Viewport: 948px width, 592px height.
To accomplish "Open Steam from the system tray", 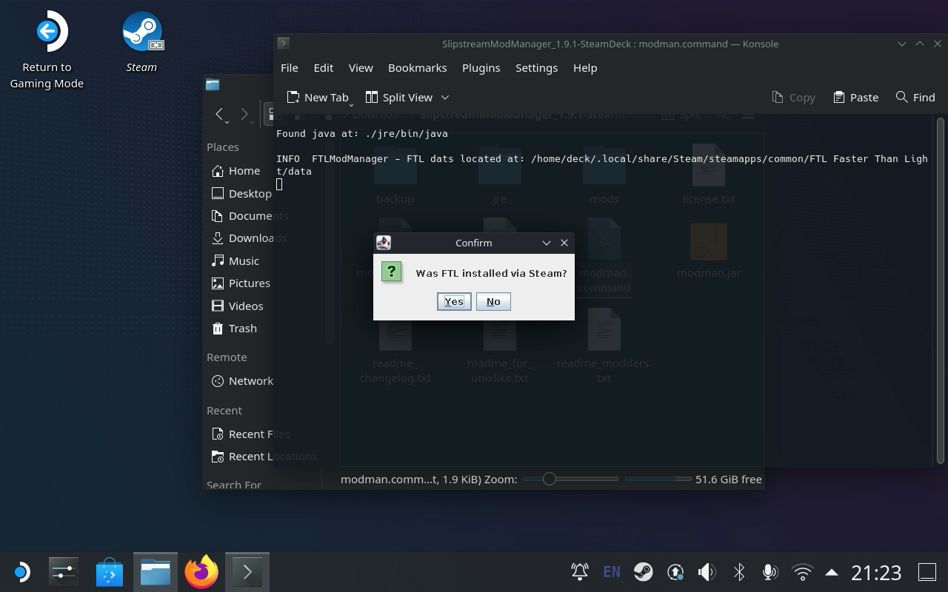I will (643, 571).
